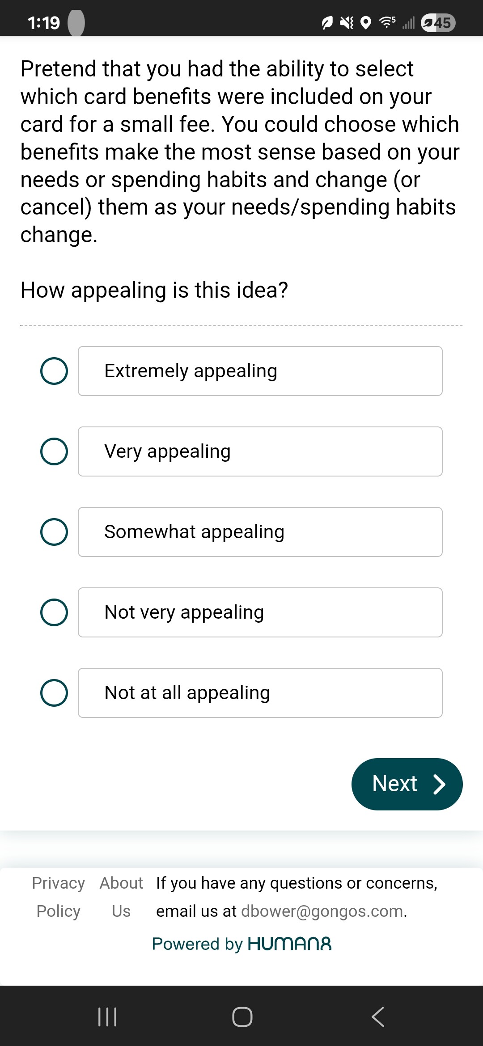This screenshot has height=1046, width=483.
Task: Email dbower@gongos.com via the link
Action: 322,911
